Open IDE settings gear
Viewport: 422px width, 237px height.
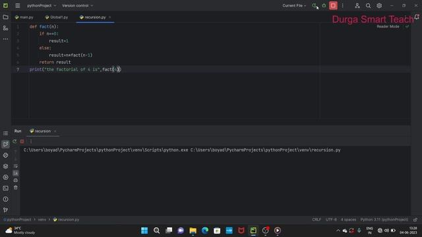[379, 5]
